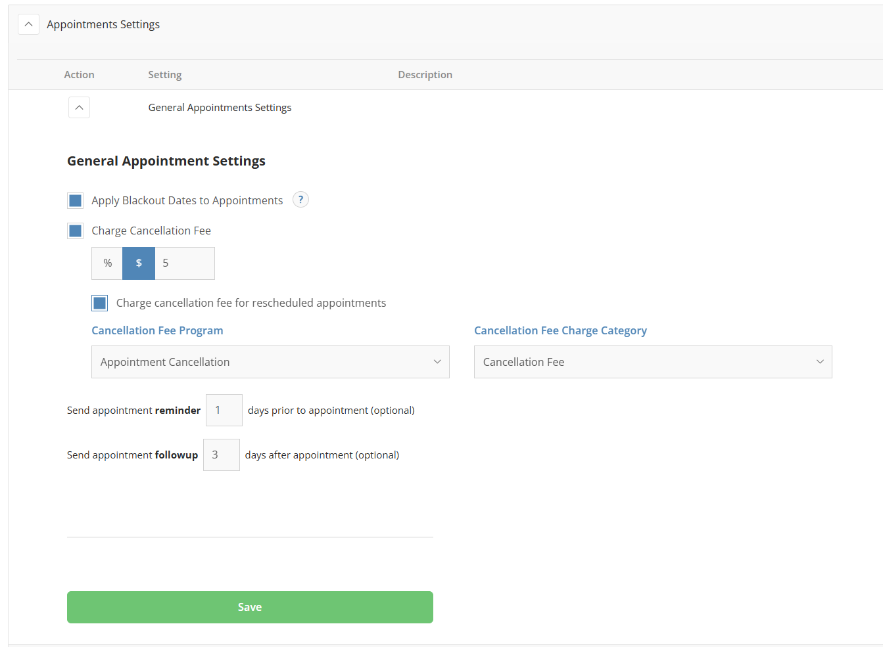The height and width of the screenshot is (647, 883).
Task: Click the followup days input field
Action: [x=222, y=455]
